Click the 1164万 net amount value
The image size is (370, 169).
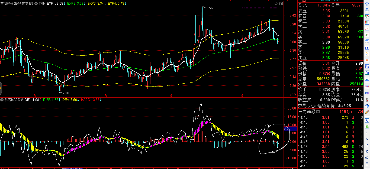346,111
